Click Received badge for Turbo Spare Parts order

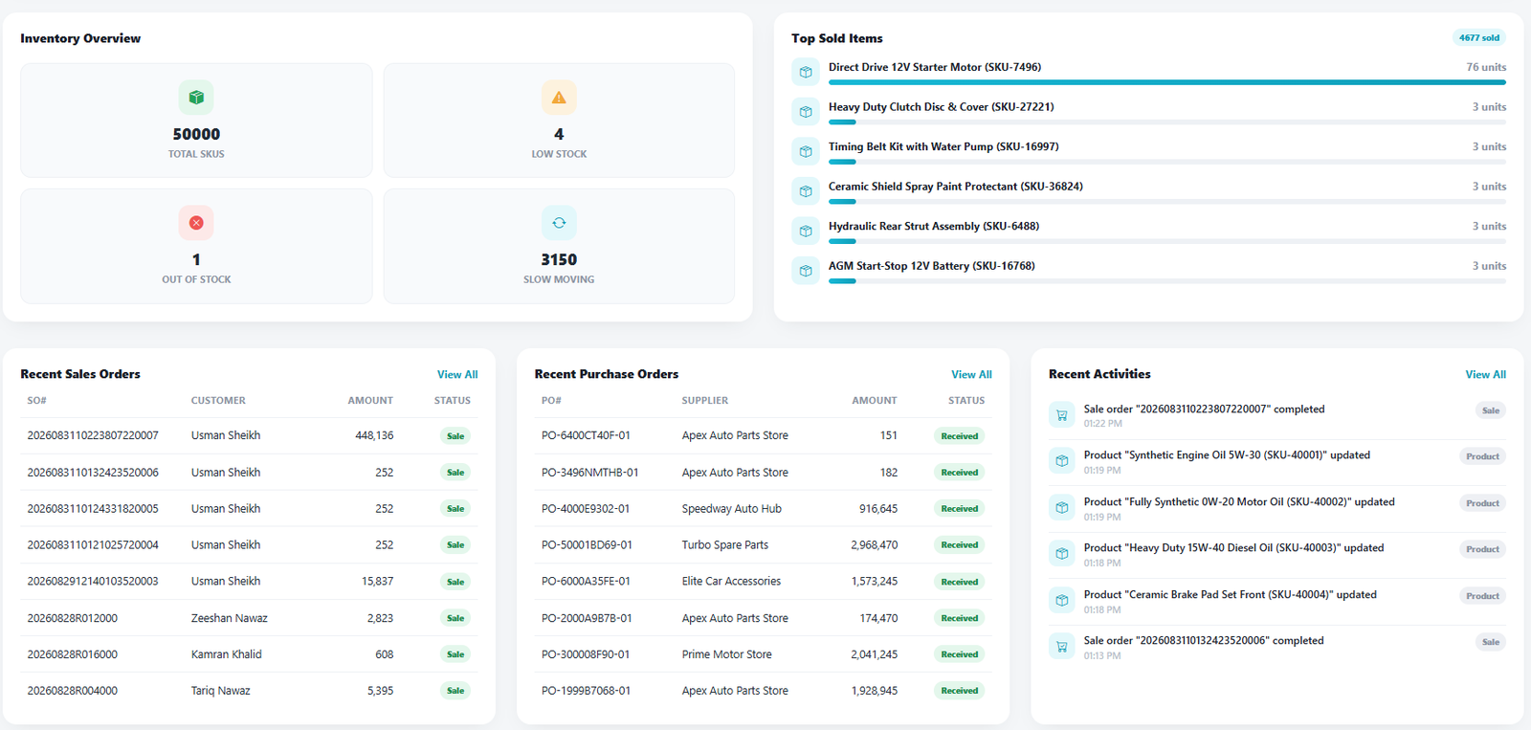959,545
